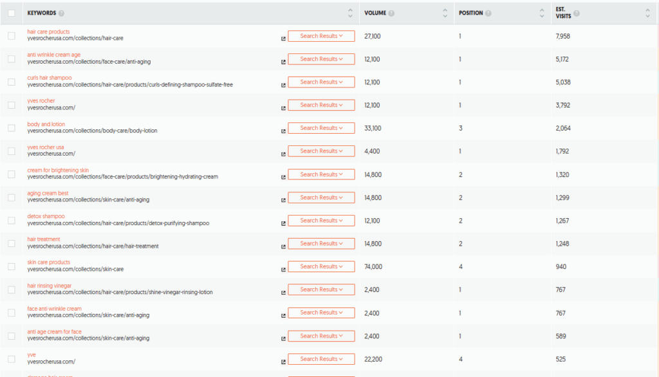Check the box for hair rinsing vinegar
The image size is (659, 377).
(12, 290)
